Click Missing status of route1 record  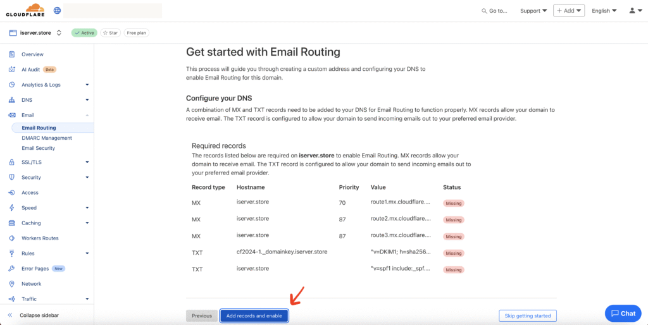click(x=454, y=203)
